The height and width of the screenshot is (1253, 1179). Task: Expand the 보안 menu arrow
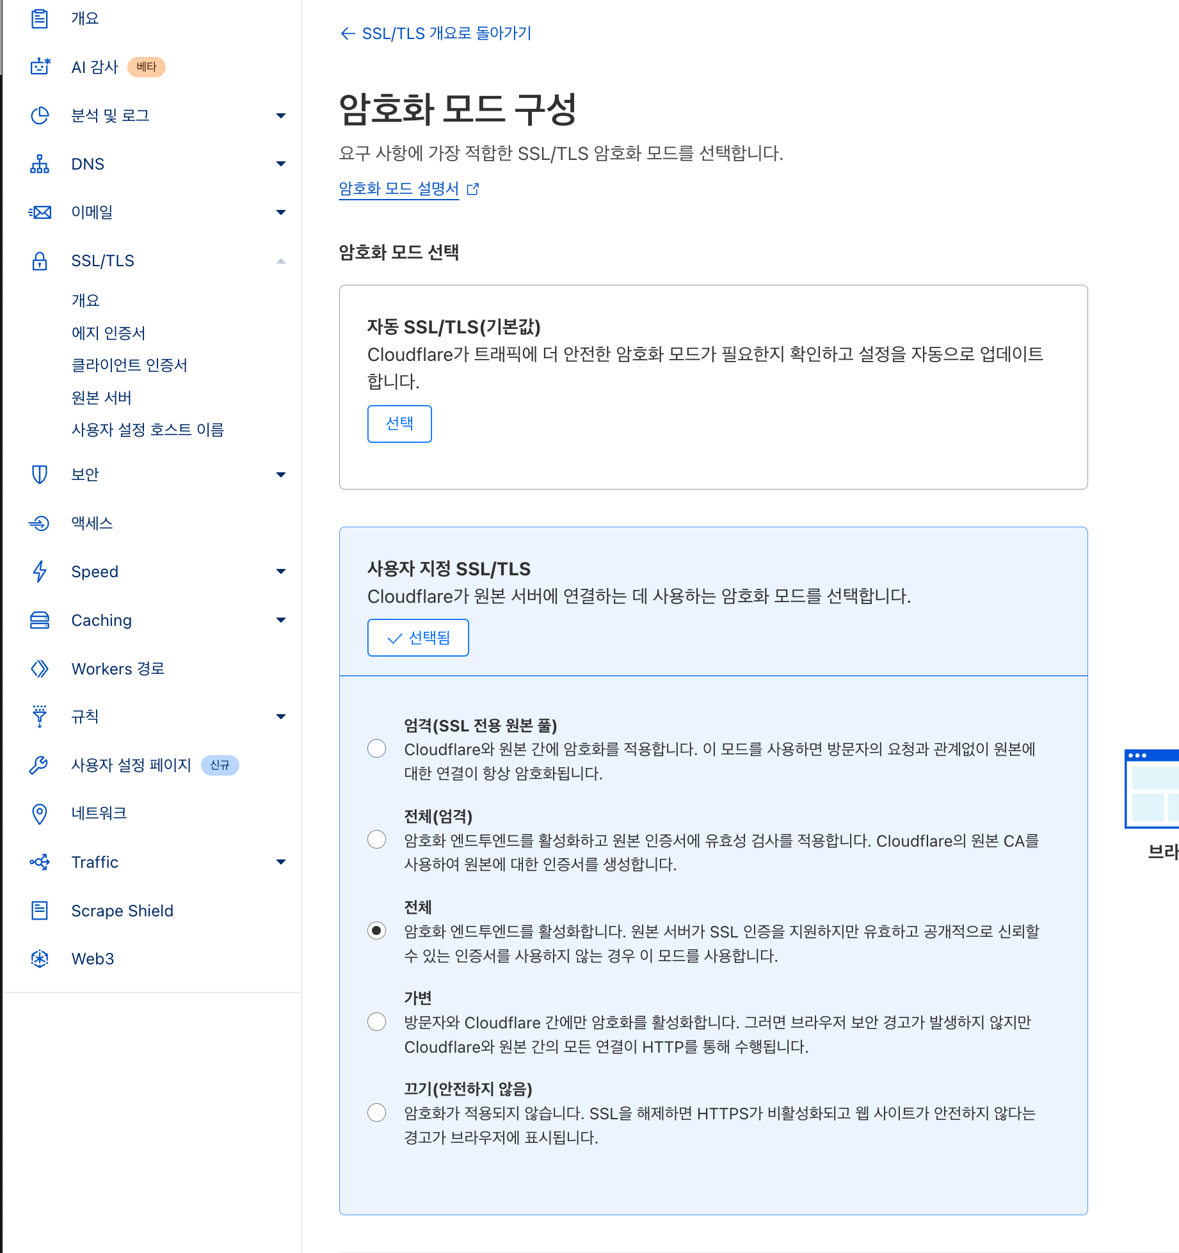[x=280, y=475]
